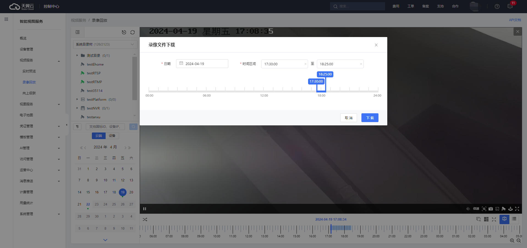This screenshot has width=527, height=248.
Task: Open the 工单 top menu
Action: (411, 6)
